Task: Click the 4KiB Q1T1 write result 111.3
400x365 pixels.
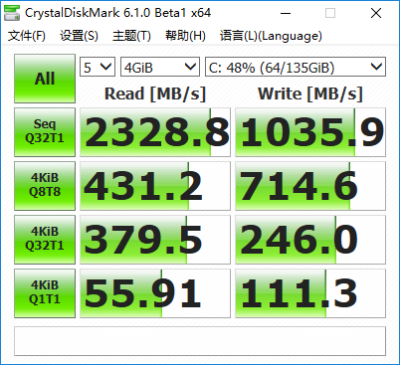Action: [x=310, y=293]
